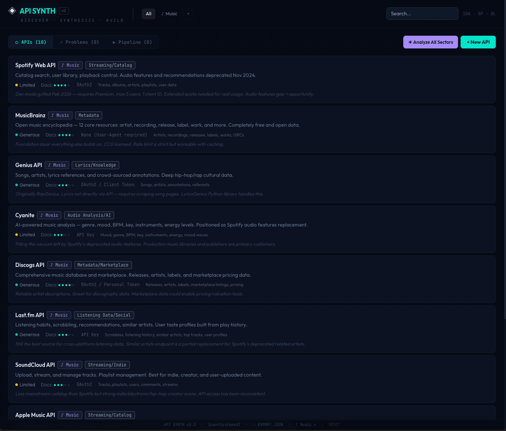Click RESET in the footer
Viewport: 506px width, 431px height.
click(x=335, y=425)
